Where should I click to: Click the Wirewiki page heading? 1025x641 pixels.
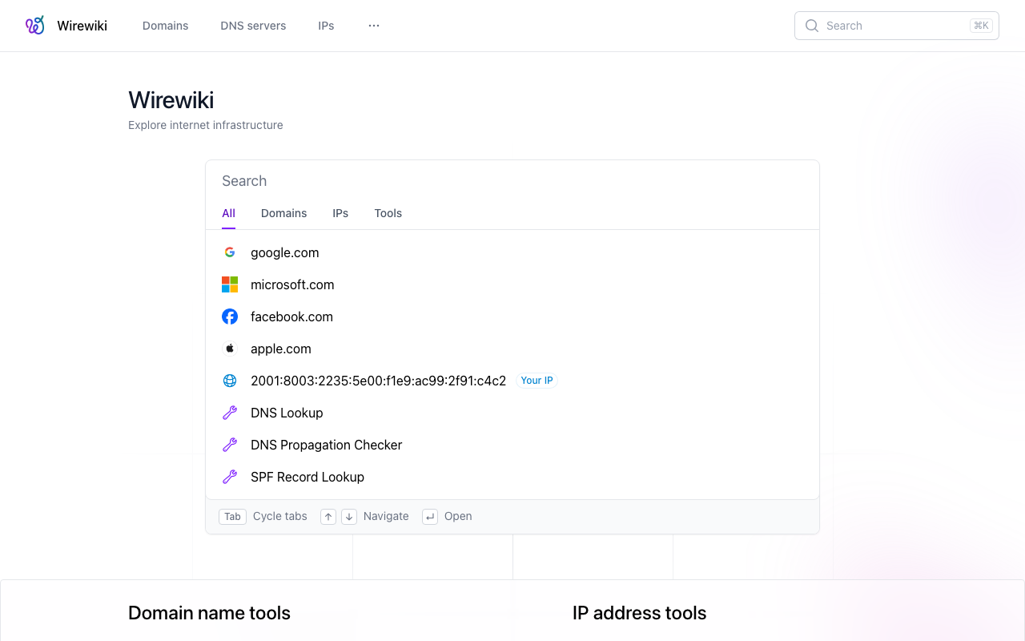click(x=171, y=100)
